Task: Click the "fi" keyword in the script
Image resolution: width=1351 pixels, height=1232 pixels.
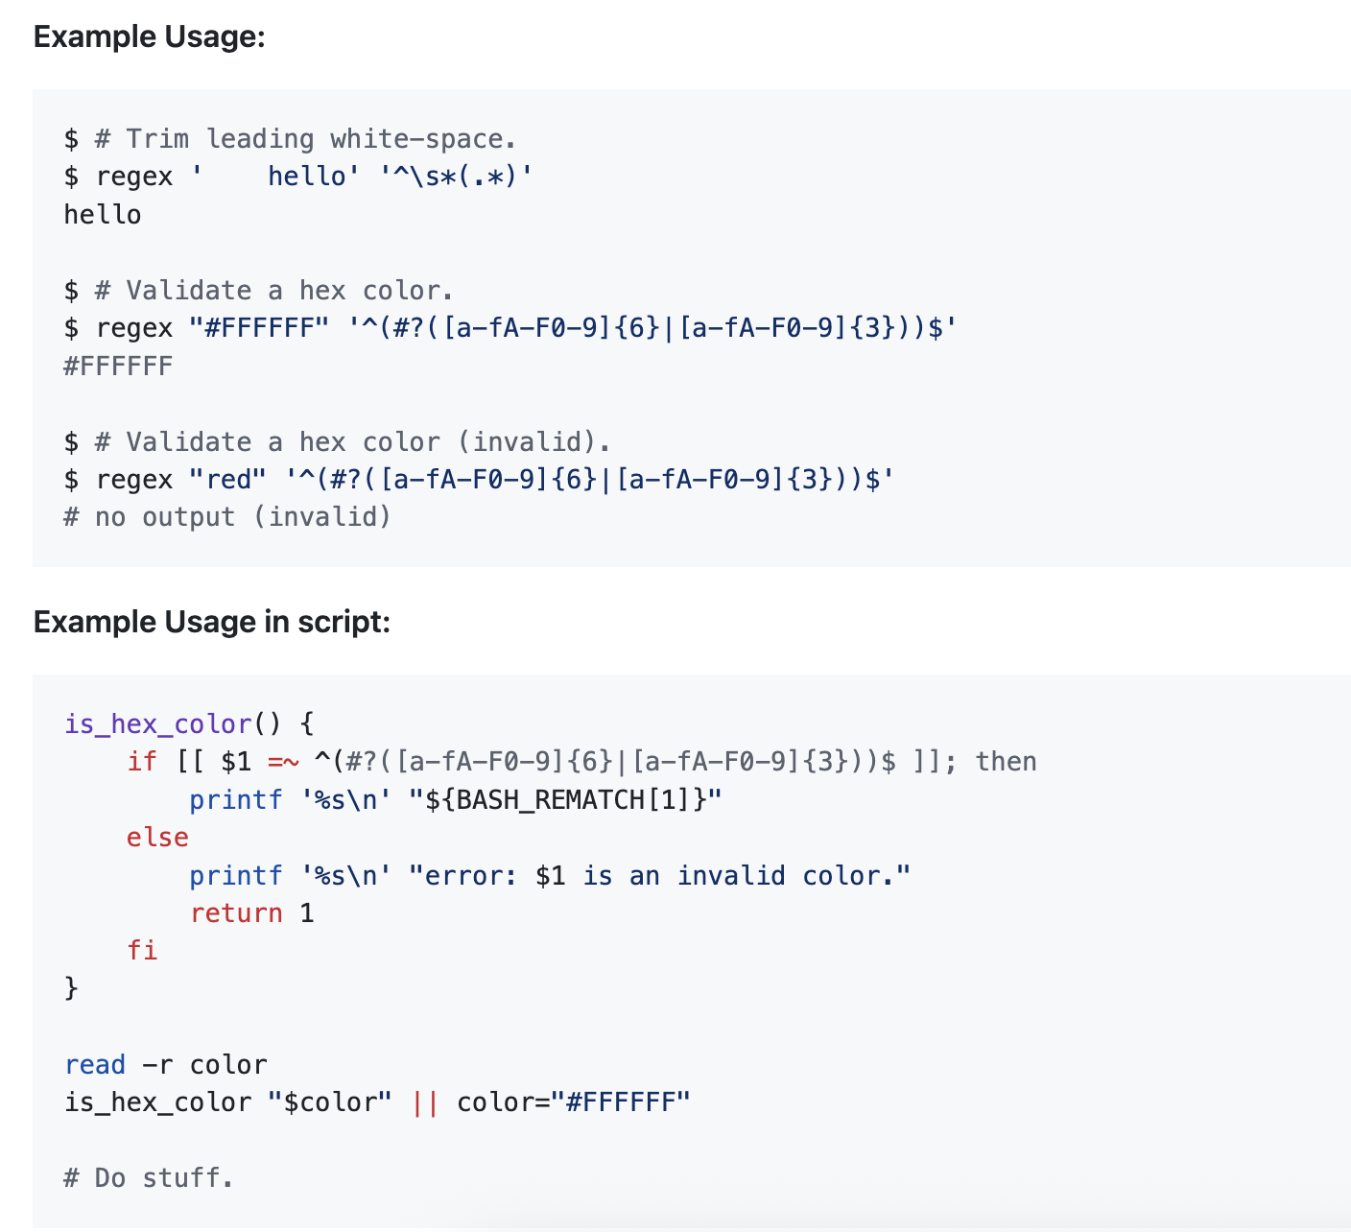Action: click(x=142, y=951)
